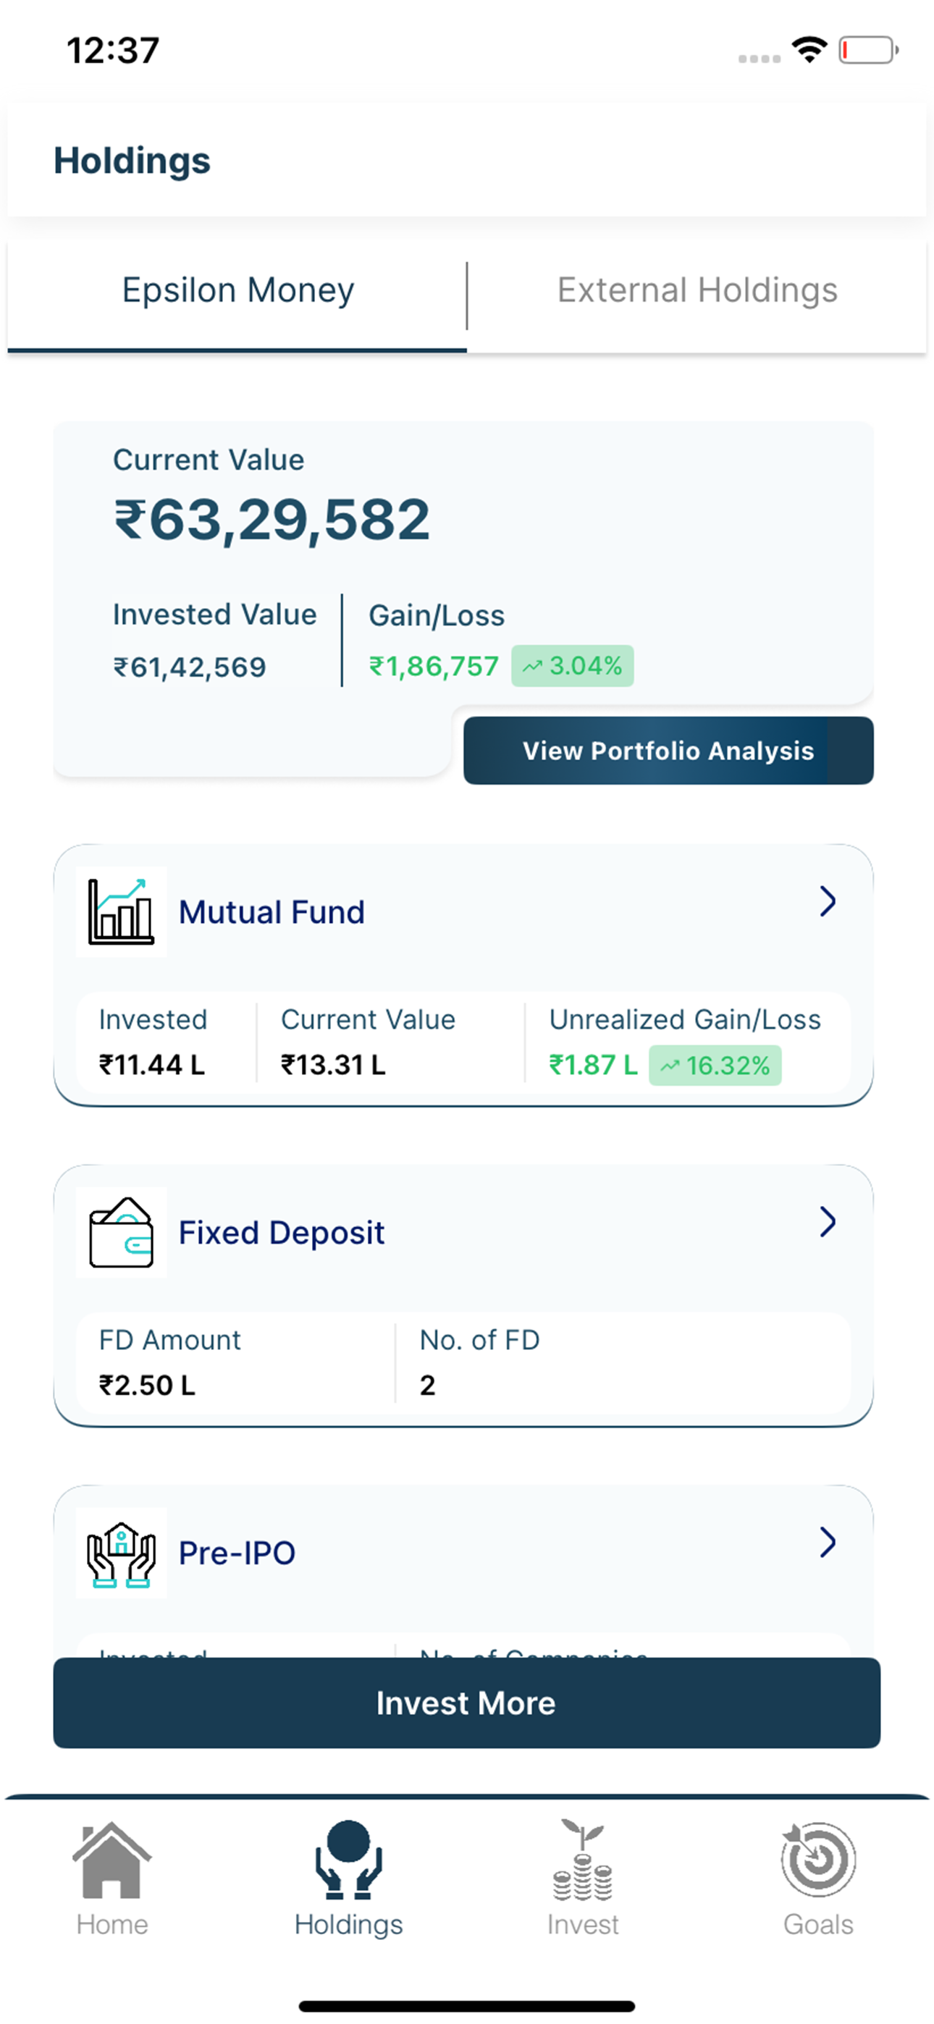Tap the Wi-Fi status icon
The width and height of the screenshot is (934, 2024).
coord(809,50)
